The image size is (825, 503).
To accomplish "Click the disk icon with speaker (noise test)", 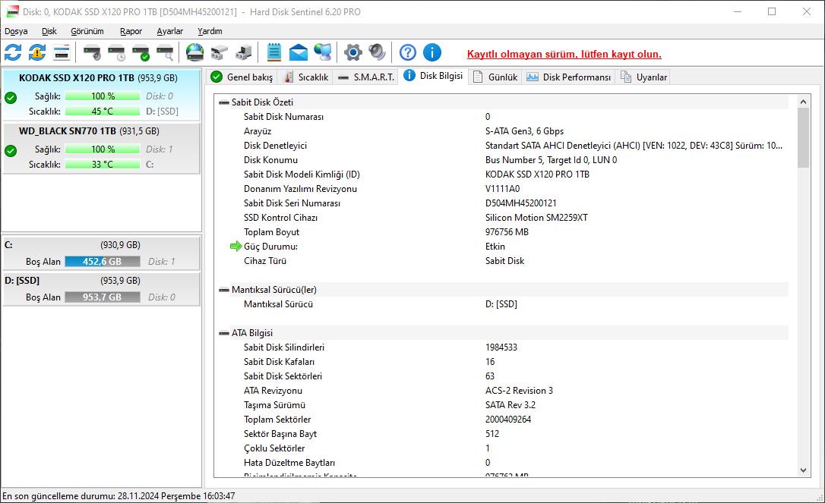I will pos(92,52).
